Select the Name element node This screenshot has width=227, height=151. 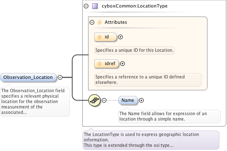pyautogui.click(x=128, y=100)
